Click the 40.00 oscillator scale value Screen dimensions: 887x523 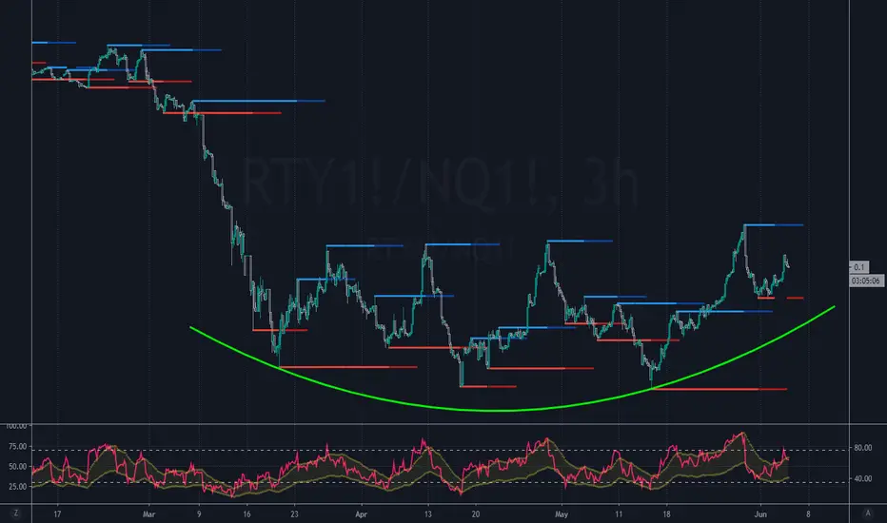pyautogui.click(x=862, y=478)
